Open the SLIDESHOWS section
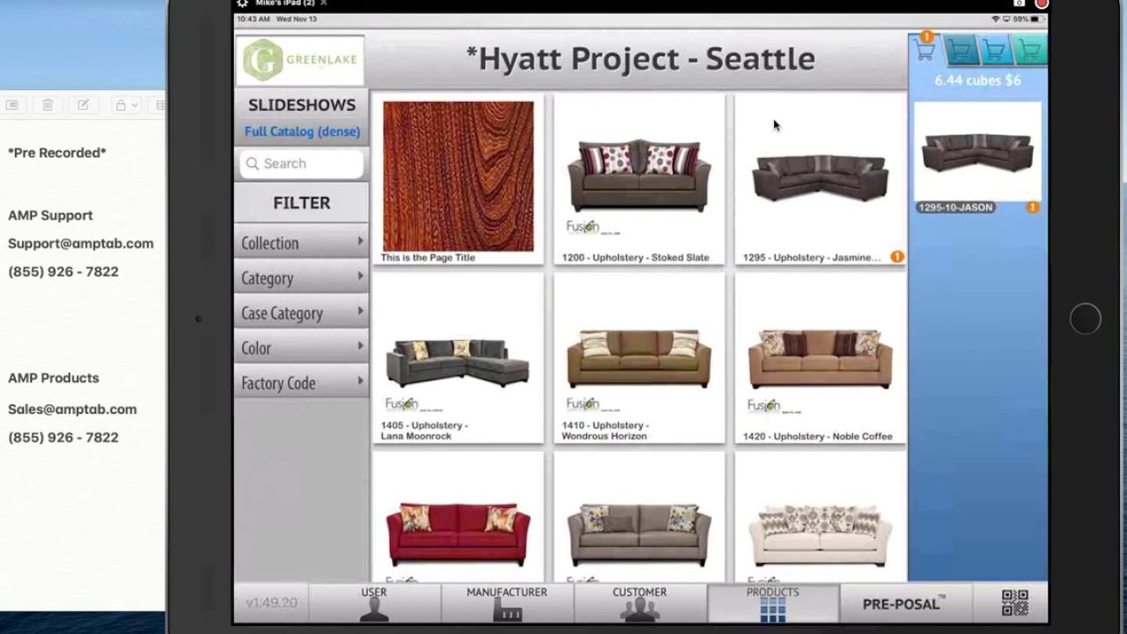The width and height of the screenshot is (1127, 634). 302,105
